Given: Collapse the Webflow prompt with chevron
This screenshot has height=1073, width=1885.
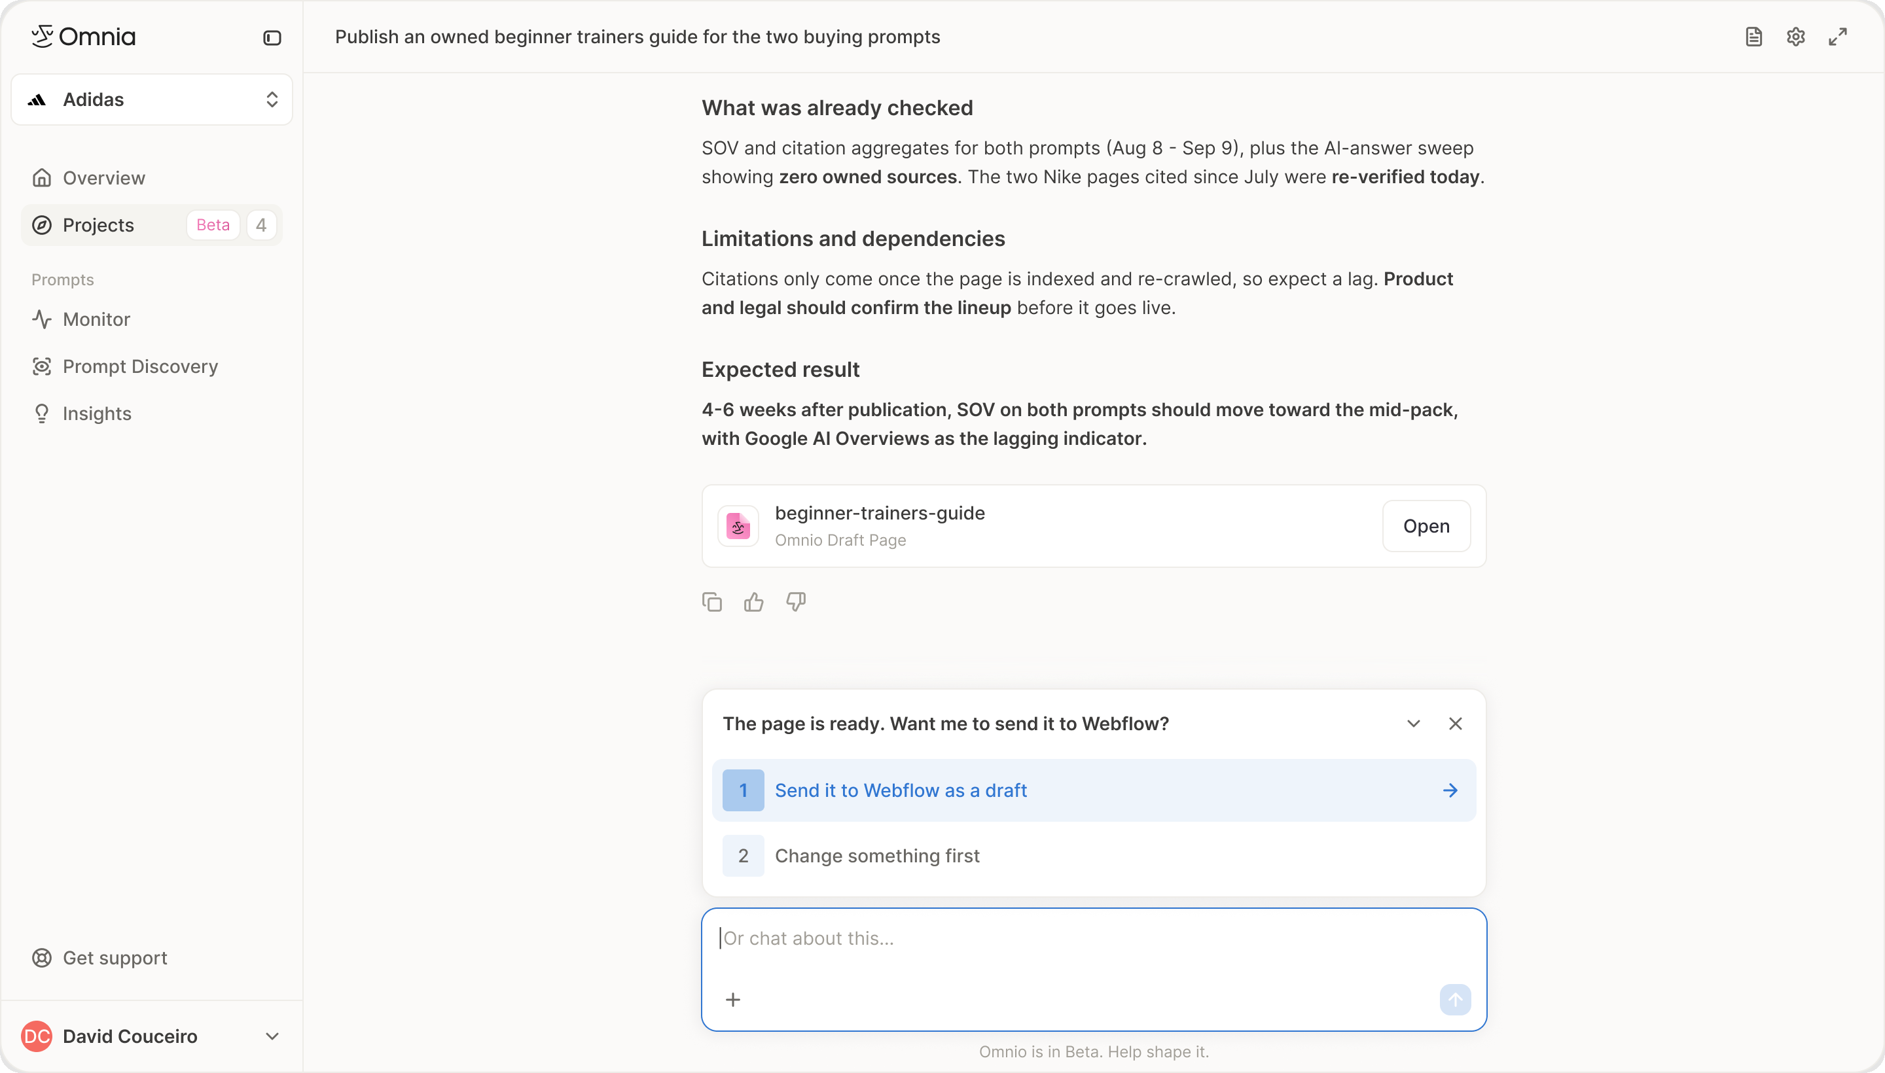Looking at the screenshot, I should [x=1413, y=724].
